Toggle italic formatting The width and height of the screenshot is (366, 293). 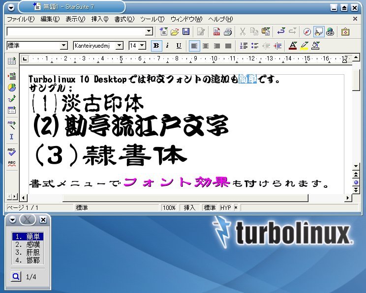[x=167, y=46]
